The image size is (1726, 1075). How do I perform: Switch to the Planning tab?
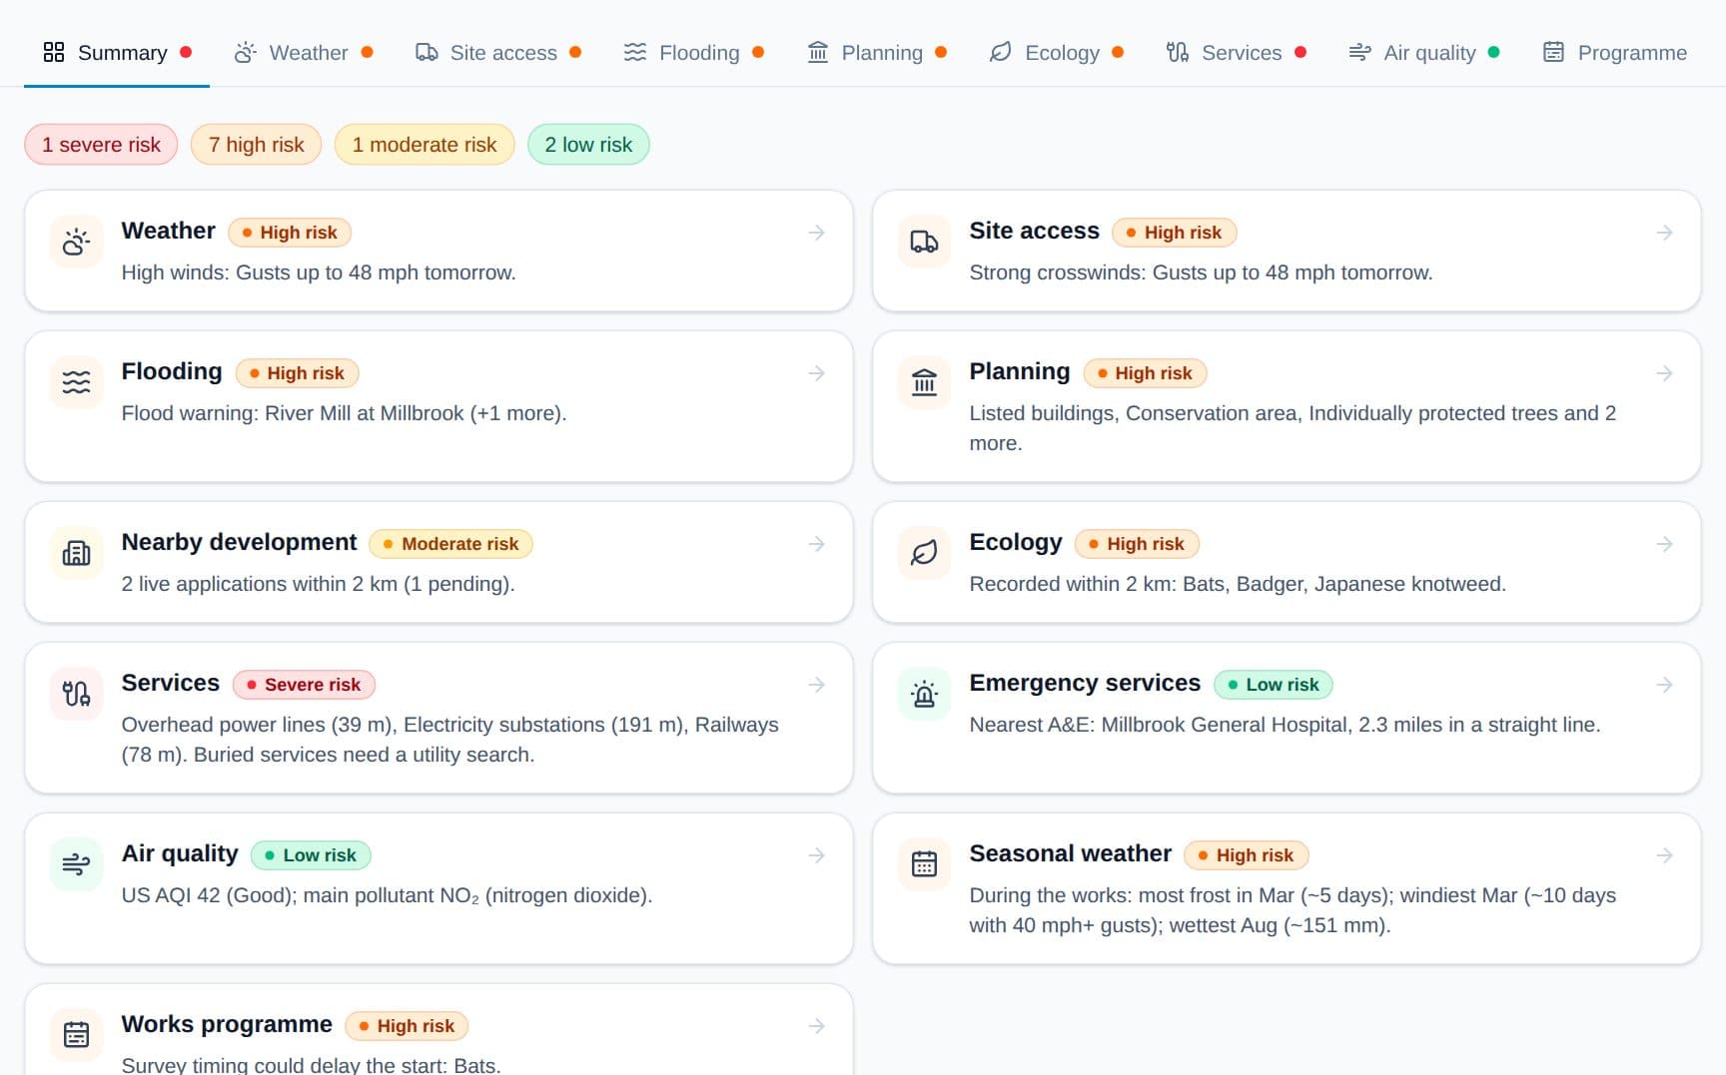coord(877,53)
